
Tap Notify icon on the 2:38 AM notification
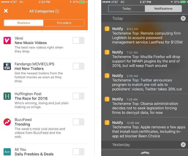[107, 76]
